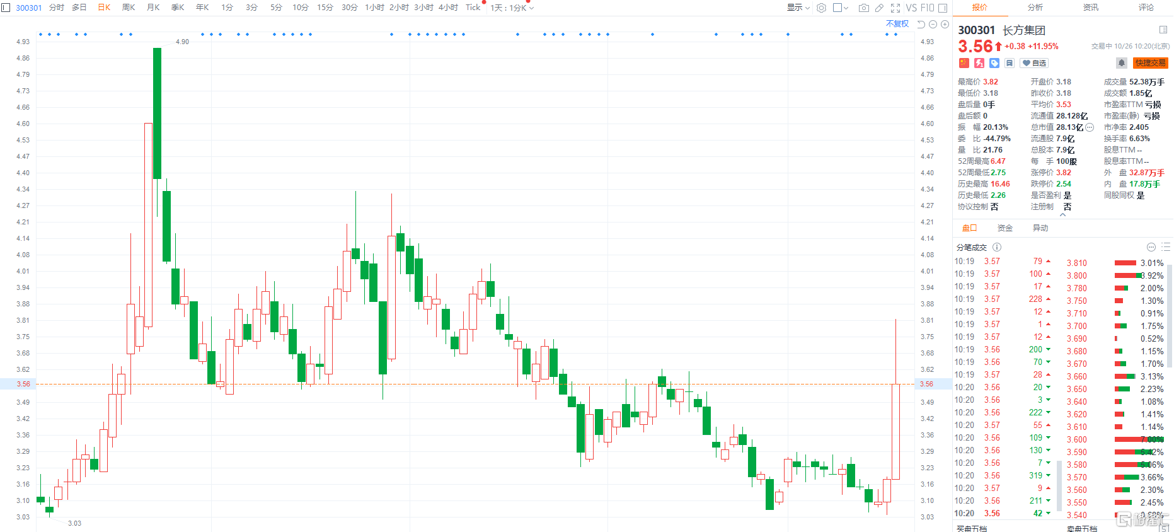The image size is (1174, 532).
Task: Collapse the quote details chevron
Action: pos(1063,215)
